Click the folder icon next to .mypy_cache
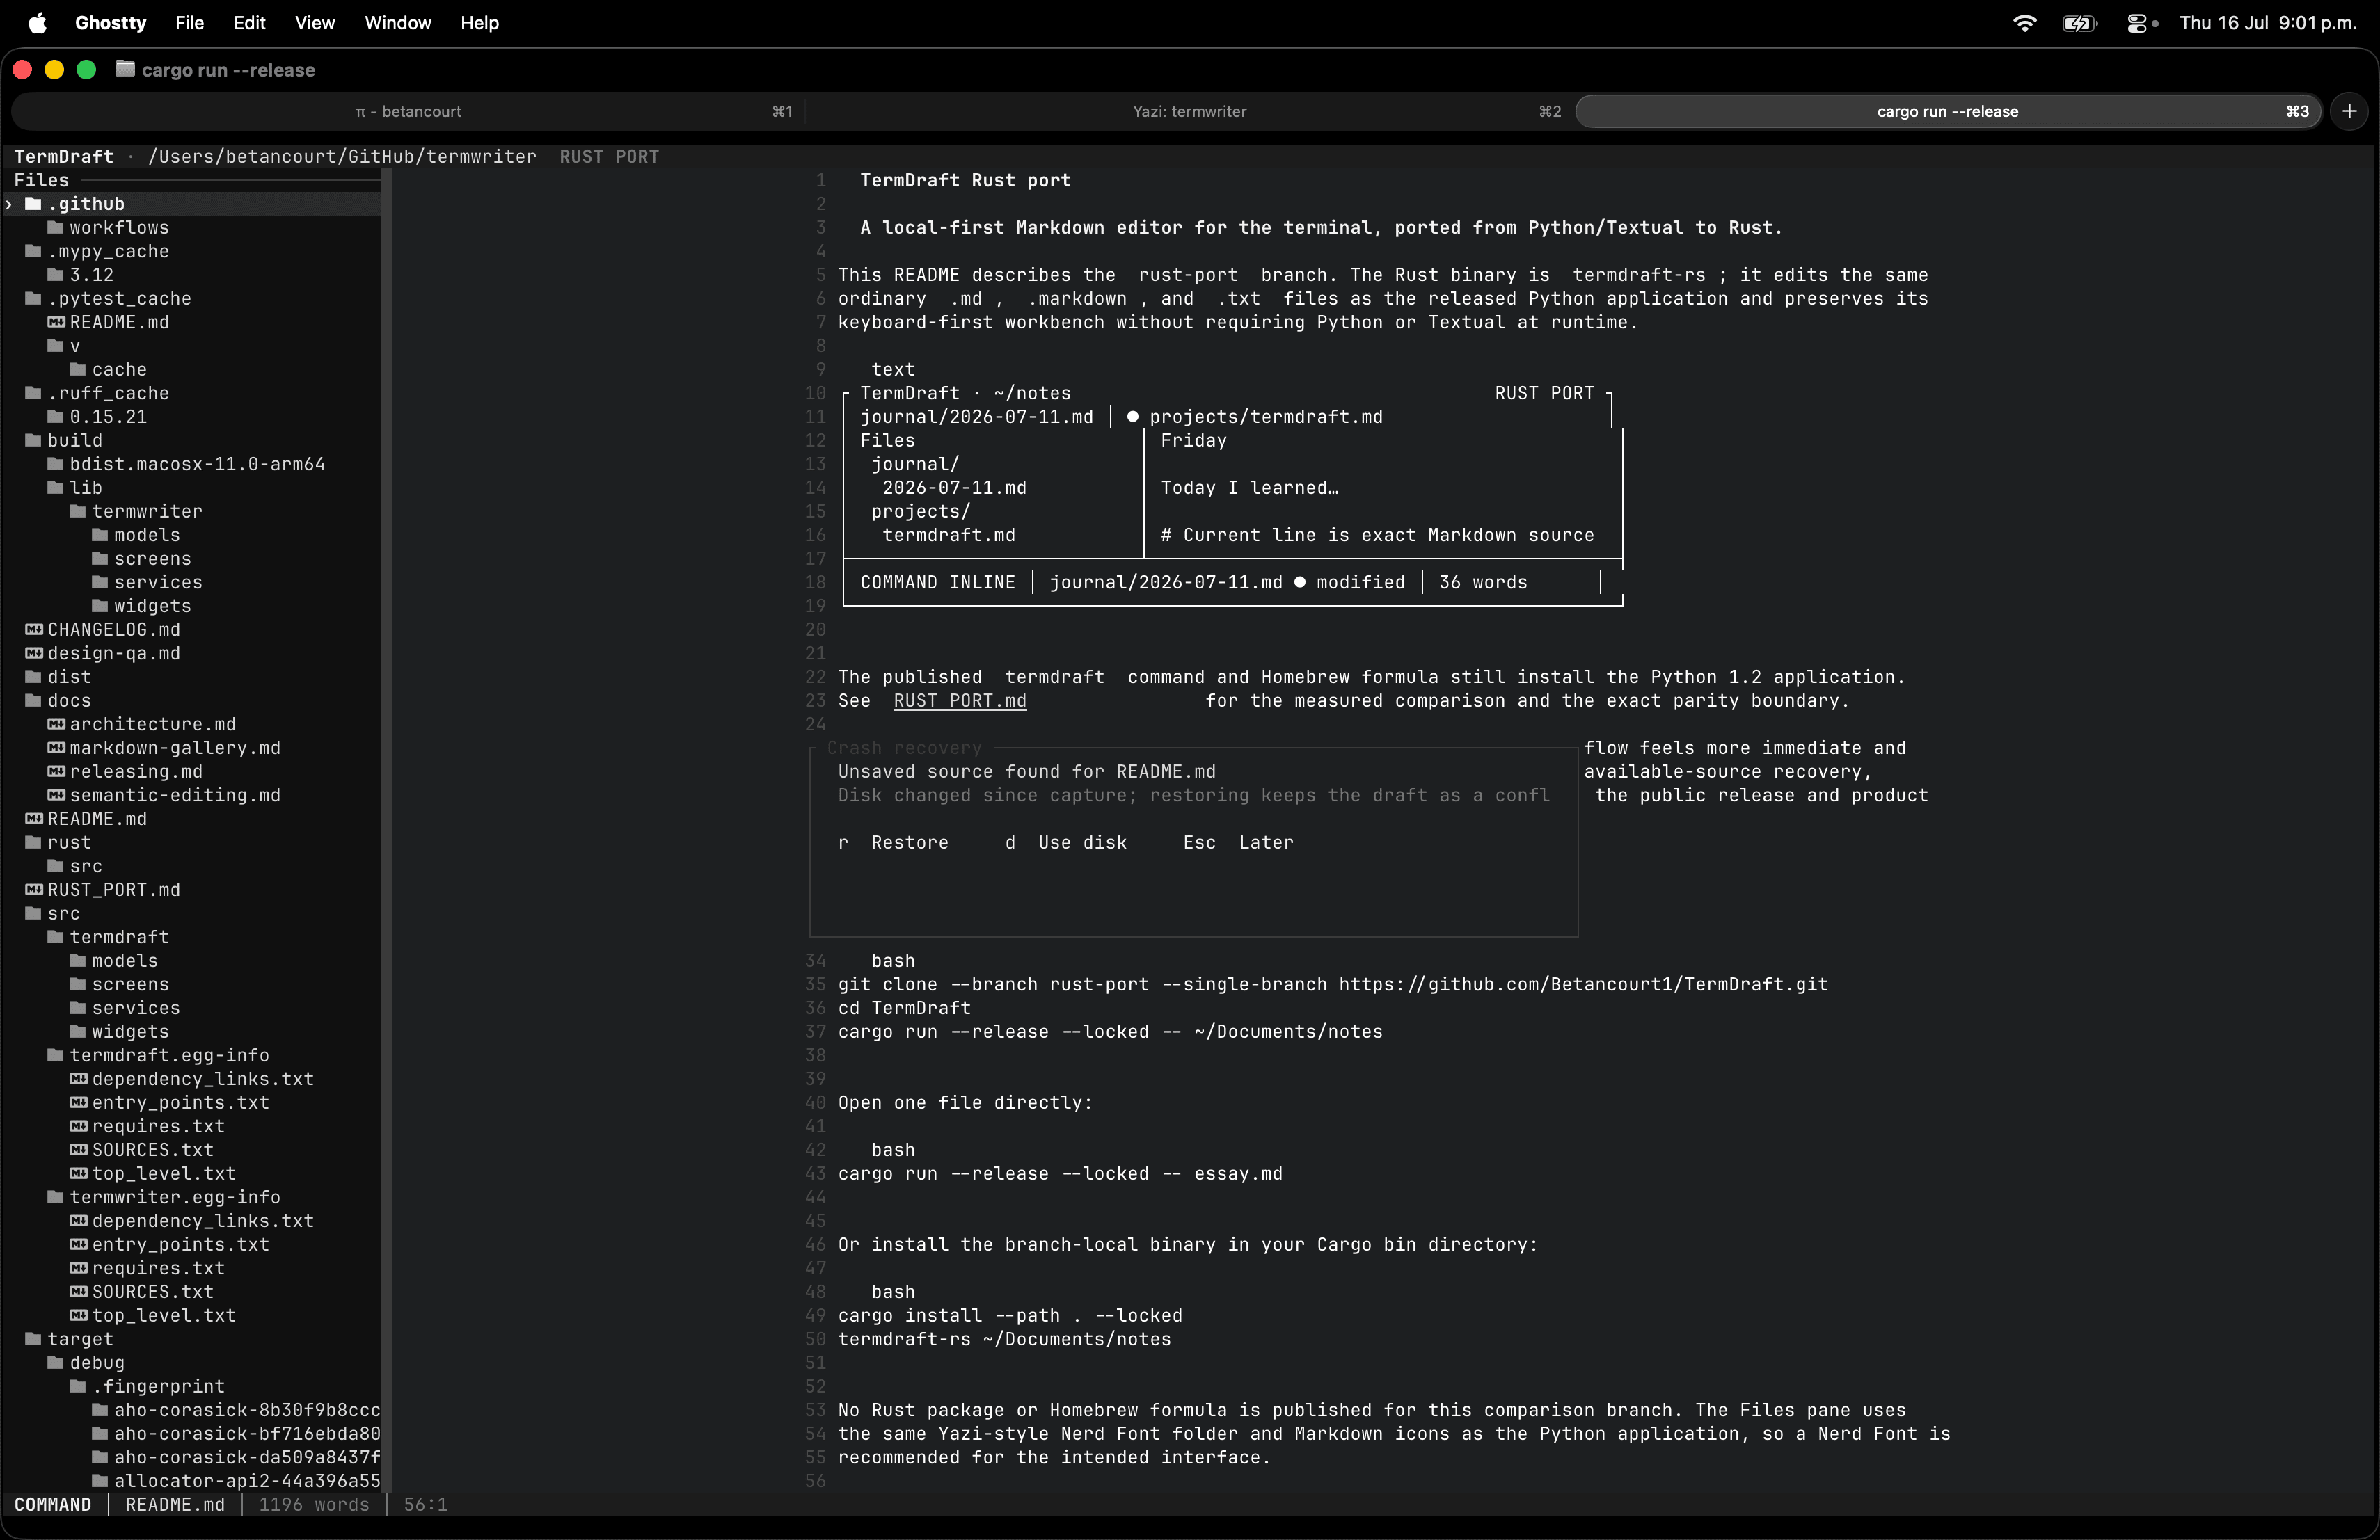Screen dimensions: 2380x1540 point(33,251)
